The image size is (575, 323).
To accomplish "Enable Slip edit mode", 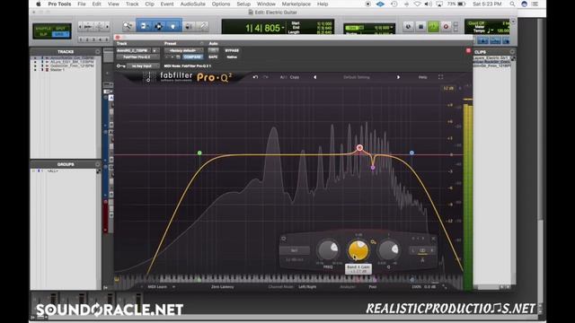I will 44,34.
